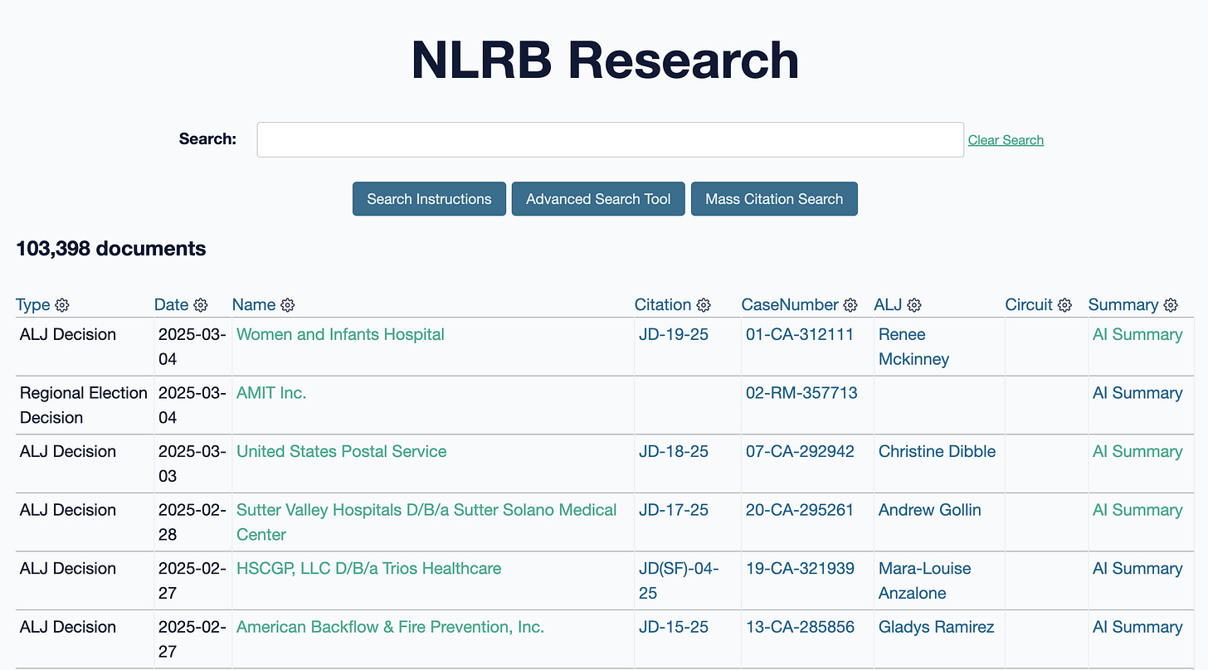Open the HSCGP, LLC Trios Healthcare decision
Screen dimensions: 1208x670
pyautogui.click(x=369, y=569)
